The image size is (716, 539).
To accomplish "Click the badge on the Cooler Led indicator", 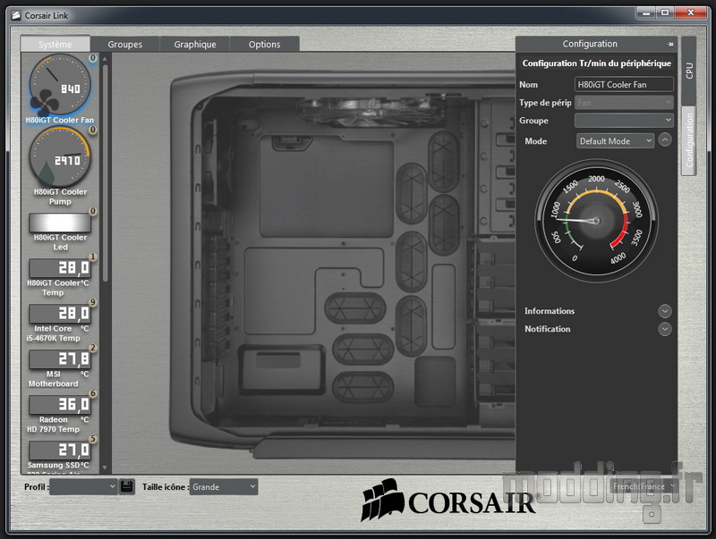I will click(x=93, y=211).
